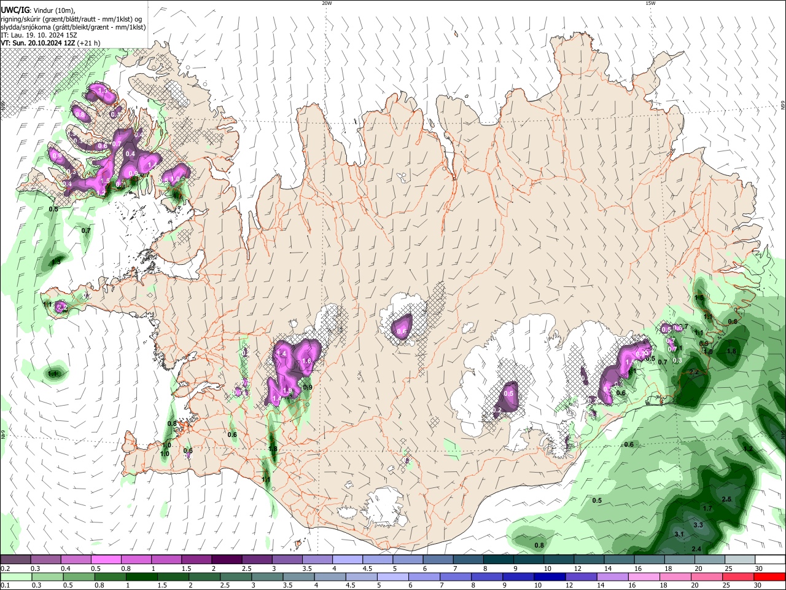Click the sleet/snow legend swatch between 0.2 and 0.3
This screenshot has height=590, width=786.
[15, 560]
